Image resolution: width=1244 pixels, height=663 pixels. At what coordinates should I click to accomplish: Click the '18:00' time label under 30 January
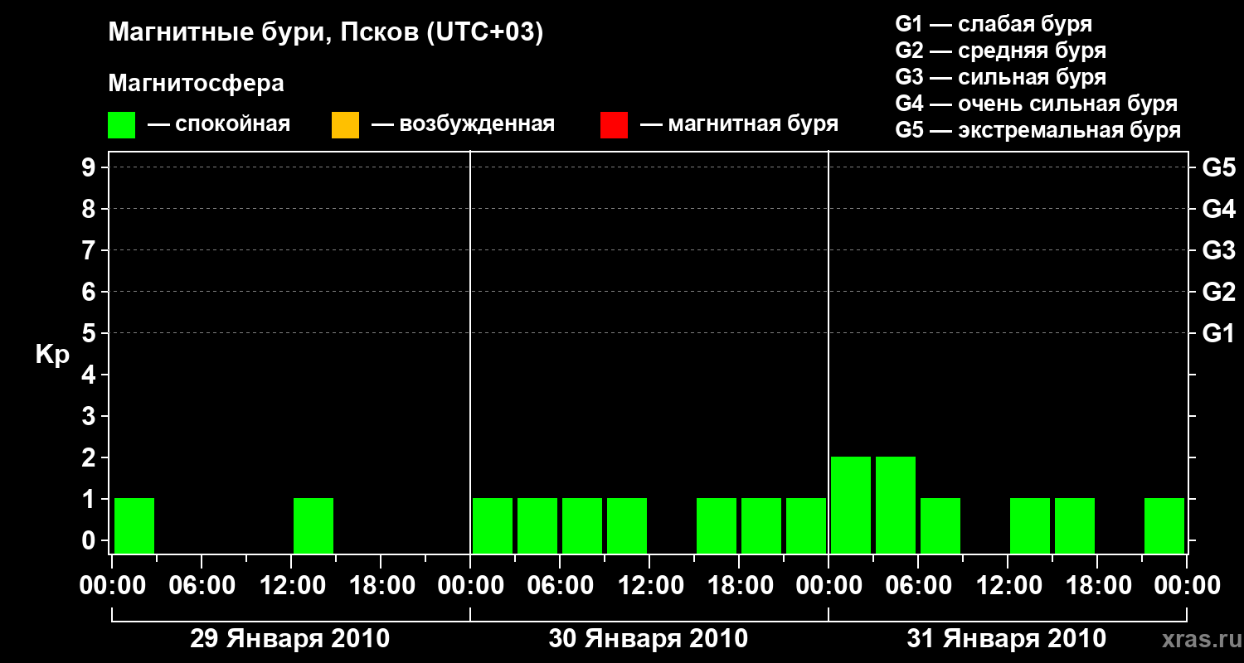click(x=739, y=586)
